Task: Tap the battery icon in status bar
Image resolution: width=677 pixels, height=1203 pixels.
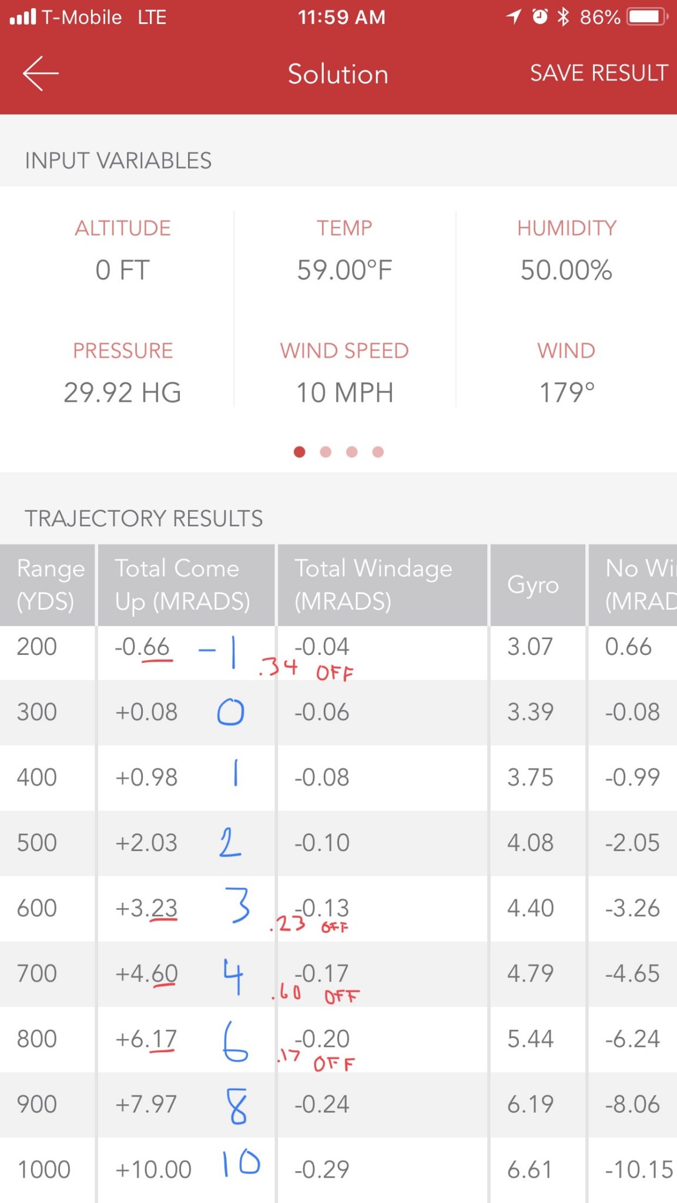Action: pos(647,17)
